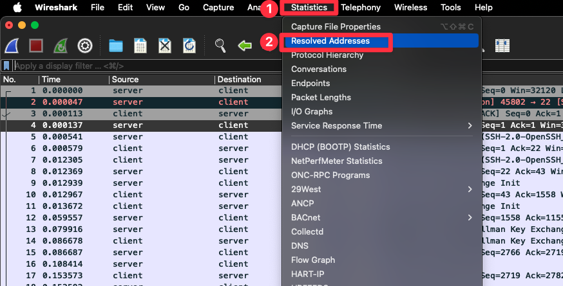Select Packet Lengths entry

(382, 98)
